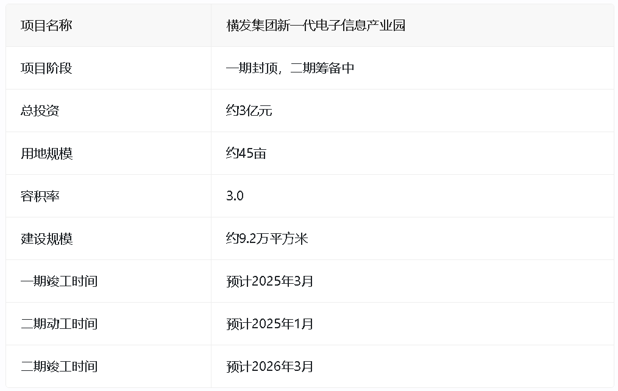Click the 项目名称 label cell
The width and height of the screenshot is (618, 391).
pyautogui.click(x=46, y=26)
